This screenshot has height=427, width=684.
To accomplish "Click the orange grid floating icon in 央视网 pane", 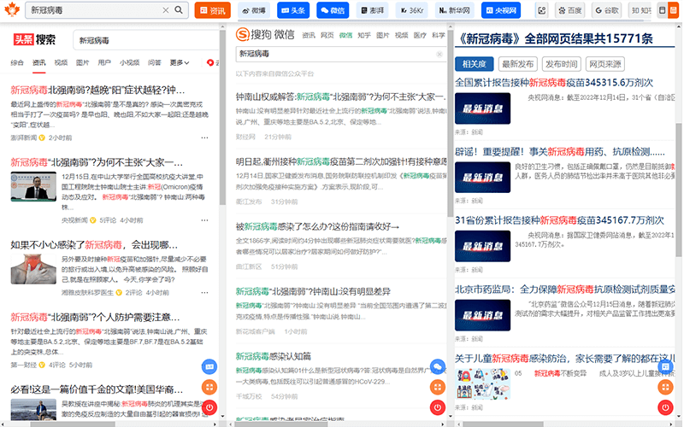I will tap(665, 388).
